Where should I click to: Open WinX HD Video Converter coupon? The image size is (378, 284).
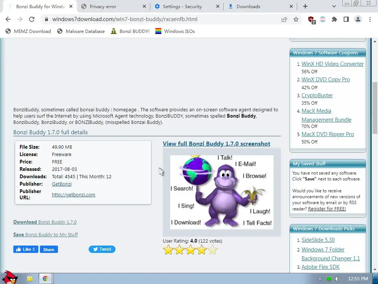pyautogui.click(x=333, y=64)
